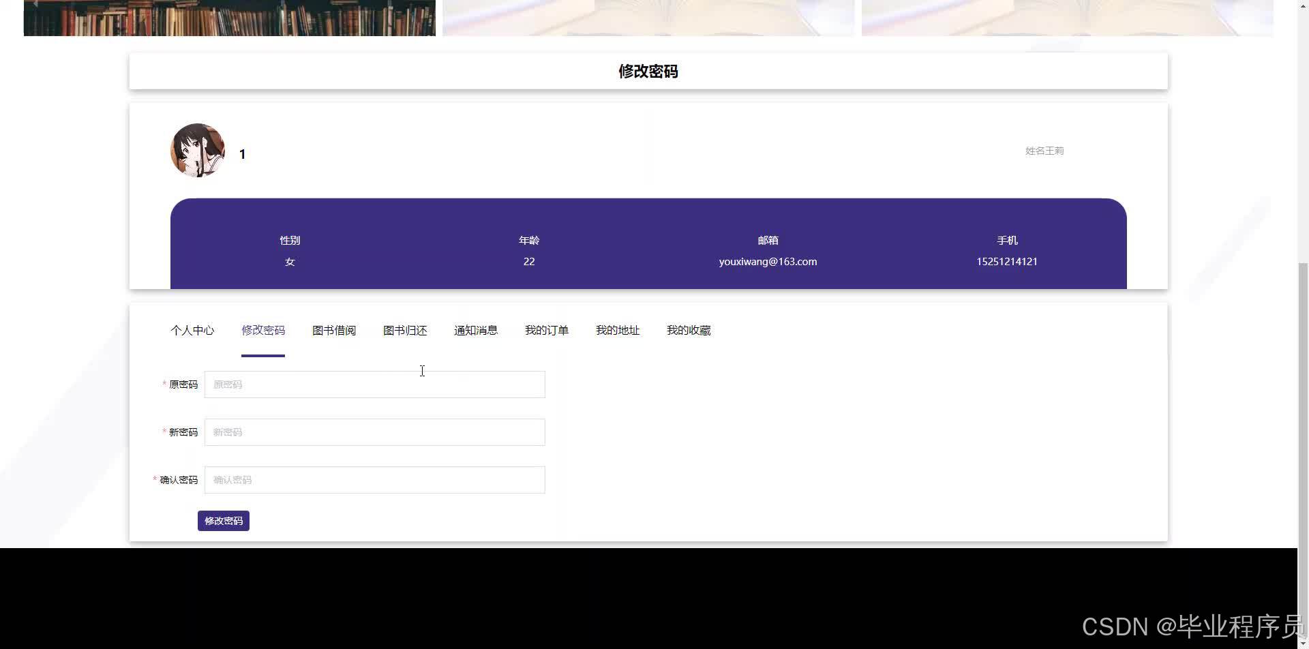Go to the 通知消息 tab
The height and width of the screenshot is (649, 1309).
(x=476, y=331)
